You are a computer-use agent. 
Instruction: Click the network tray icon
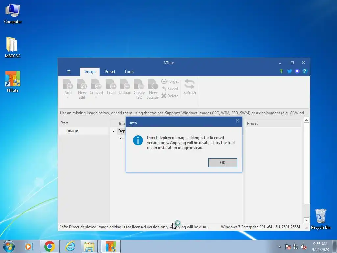296,247
